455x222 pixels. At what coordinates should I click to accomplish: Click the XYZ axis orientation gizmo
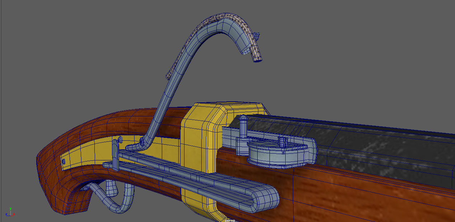pos(10,212)
